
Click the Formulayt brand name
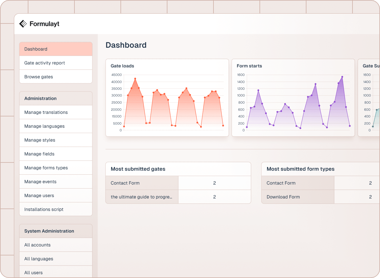tap(44, 24)
